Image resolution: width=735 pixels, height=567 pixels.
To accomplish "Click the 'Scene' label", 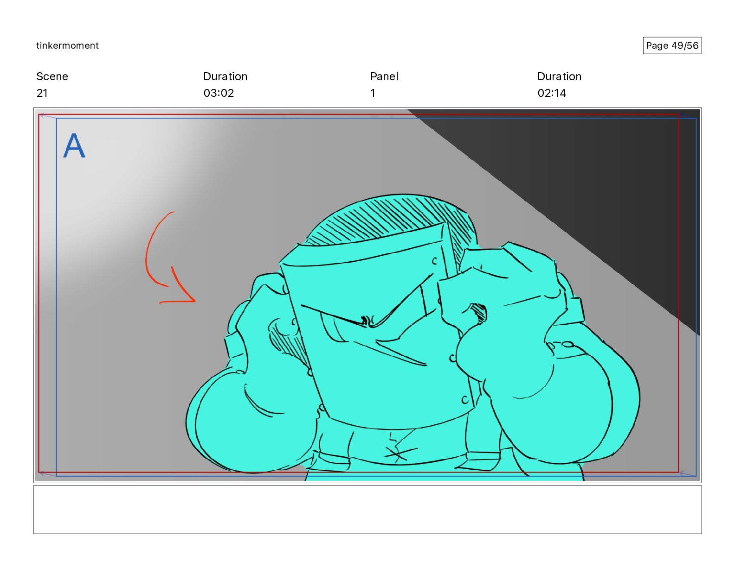I will pyautogui.click(x=52, y=76).
